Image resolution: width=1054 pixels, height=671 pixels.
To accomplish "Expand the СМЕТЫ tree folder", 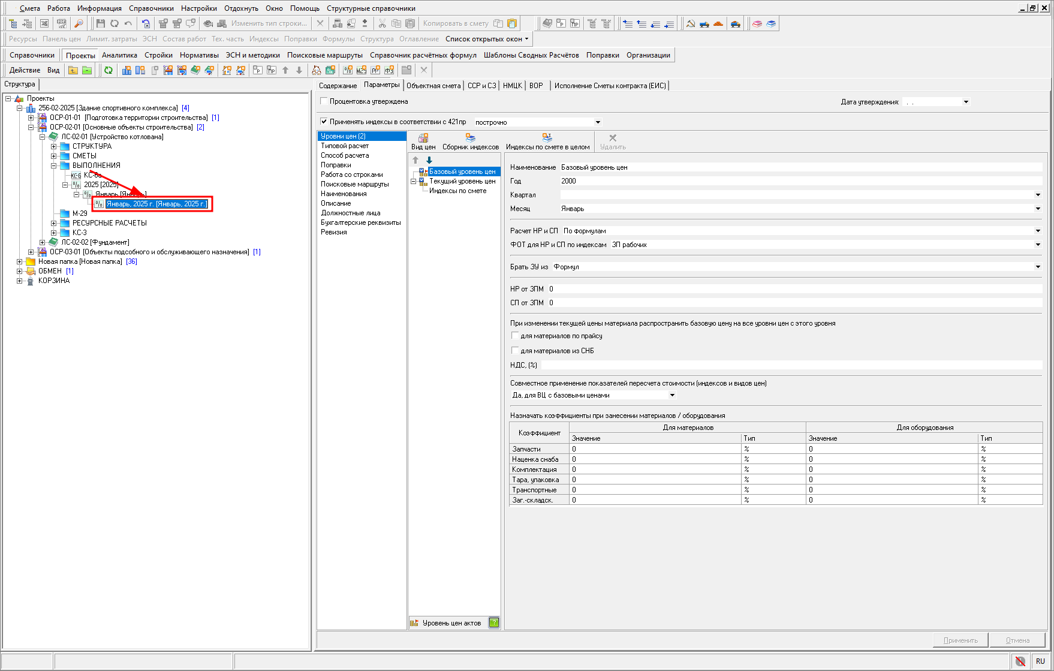I will click(54, 156).
